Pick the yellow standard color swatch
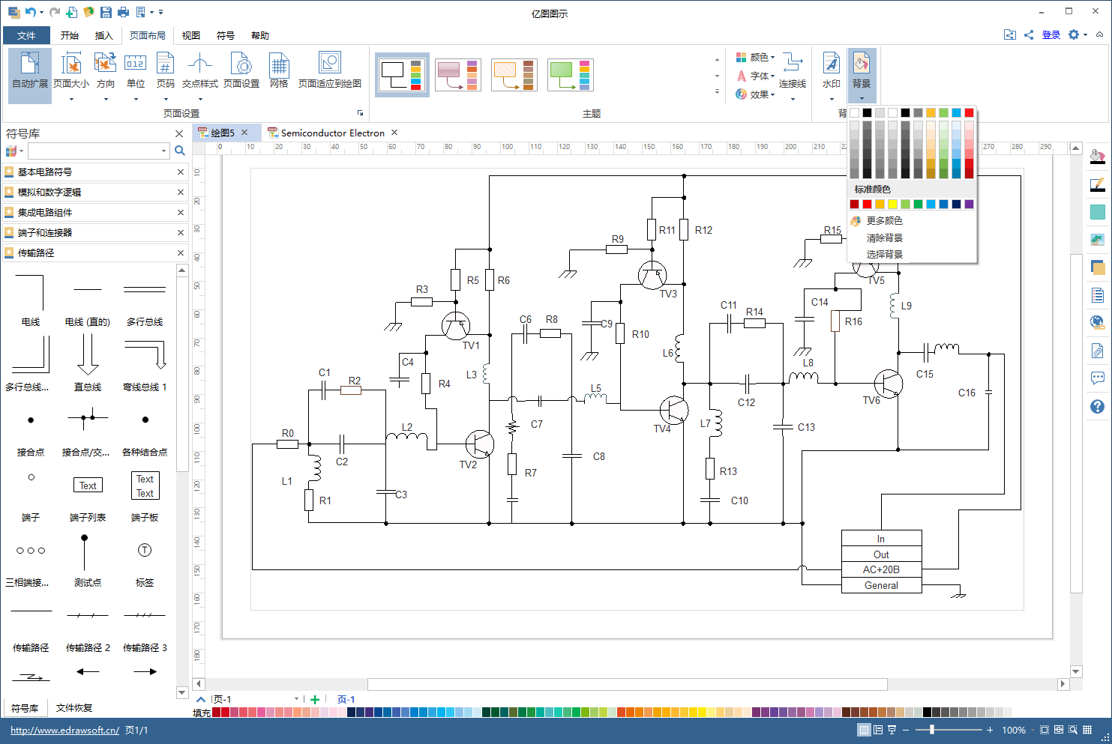Image resolution: width=1112 pixels, height=744 pixels. (x=892, y=204)
